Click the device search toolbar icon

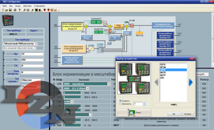click(40, 10)
